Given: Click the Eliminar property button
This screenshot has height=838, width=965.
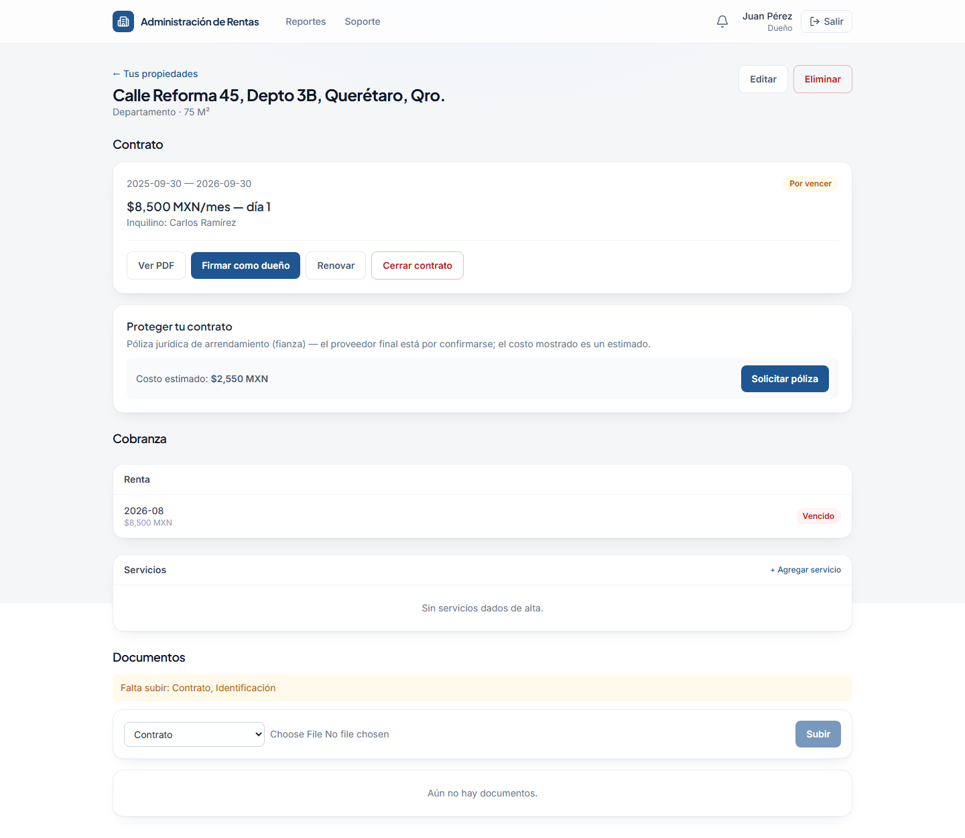Looking at the screenshot, I should (x=823, y=79).
